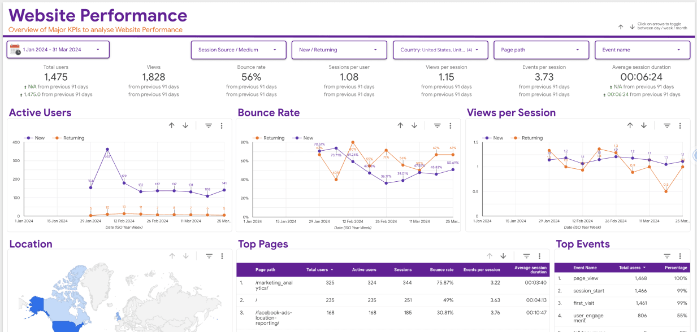Sort Top Pages by Bounce rate column
The height and width of the screenshot is (332, 697).
(x=441, y=270)
